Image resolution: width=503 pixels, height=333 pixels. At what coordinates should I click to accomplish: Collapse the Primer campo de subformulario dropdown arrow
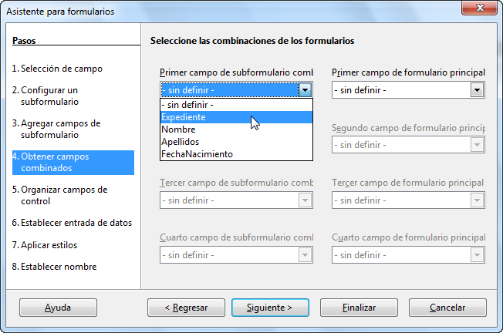click(305, 90)
